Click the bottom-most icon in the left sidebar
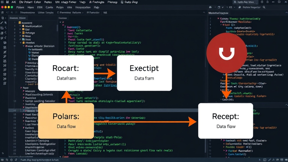Screen dimensions: 288x162 coord(3,153)
